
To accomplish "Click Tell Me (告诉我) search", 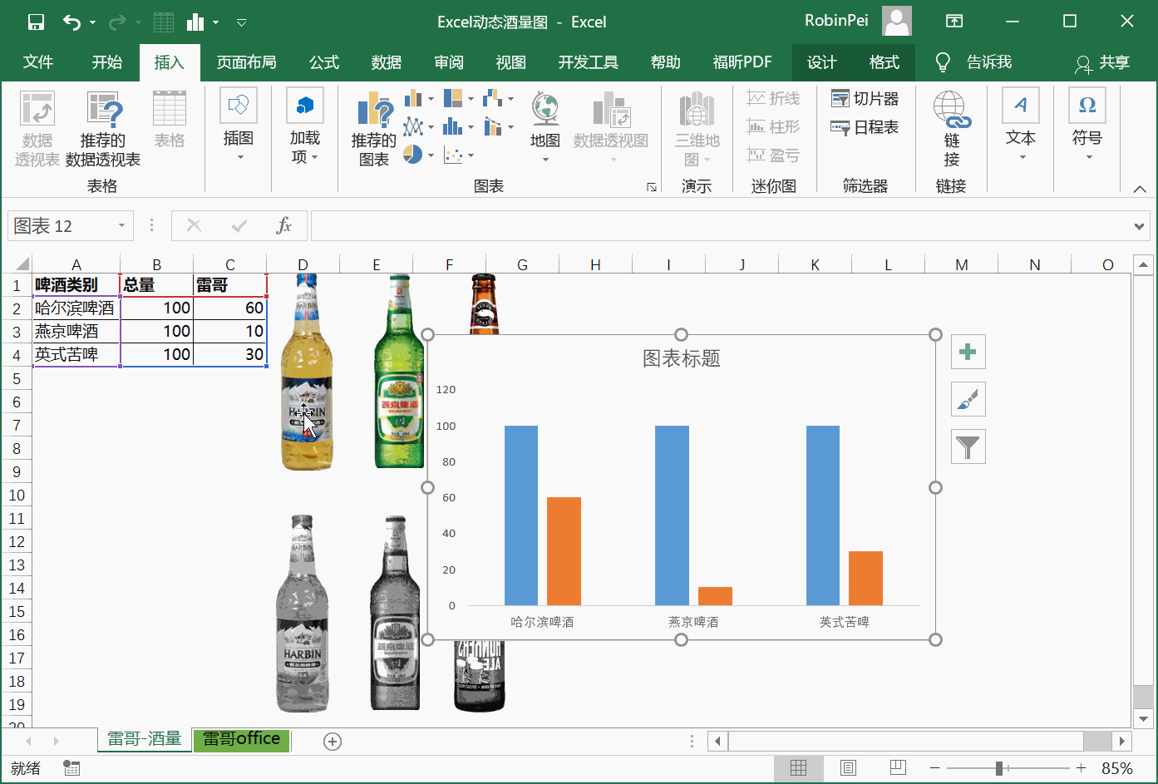I will click(973, 62).
